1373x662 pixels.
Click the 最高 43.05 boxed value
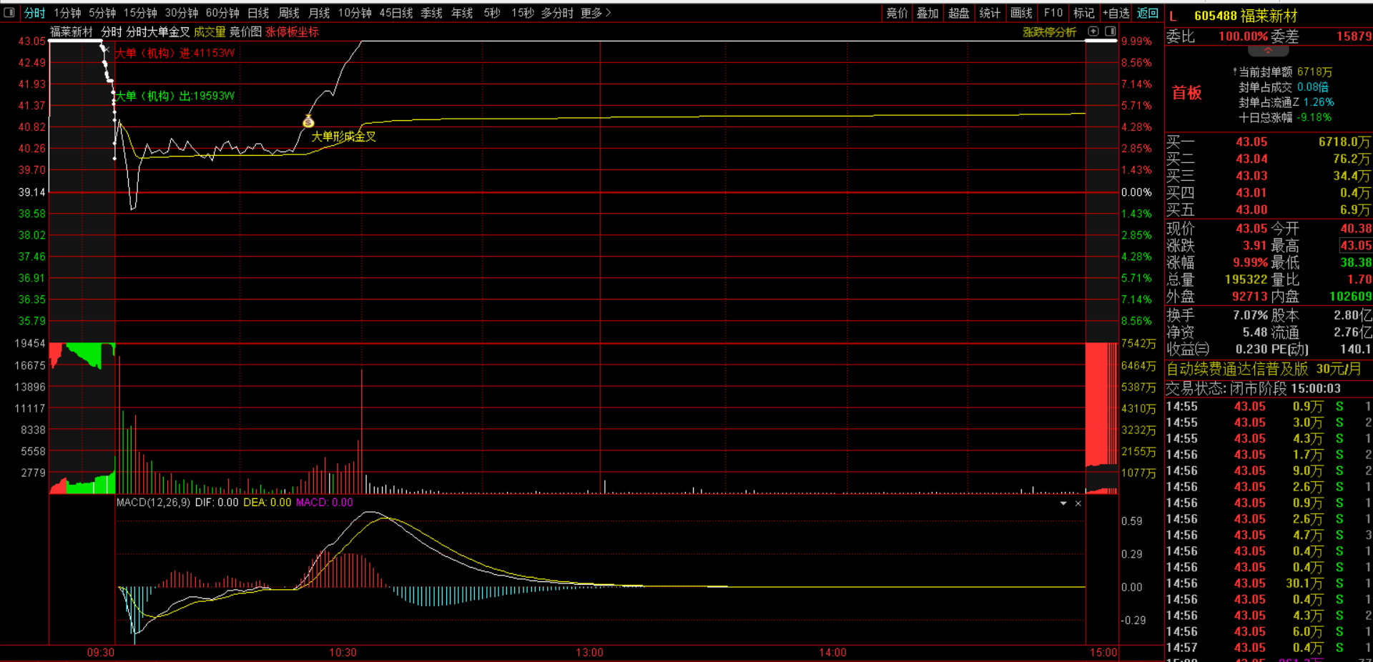coord(1356,246)
